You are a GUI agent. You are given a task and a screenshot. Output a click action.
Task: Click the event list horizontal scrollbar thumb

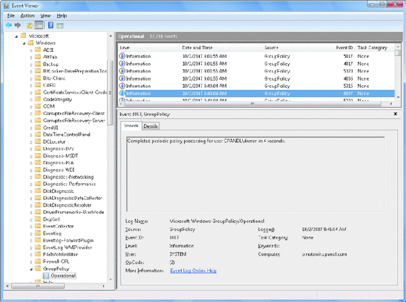[252, 104]
